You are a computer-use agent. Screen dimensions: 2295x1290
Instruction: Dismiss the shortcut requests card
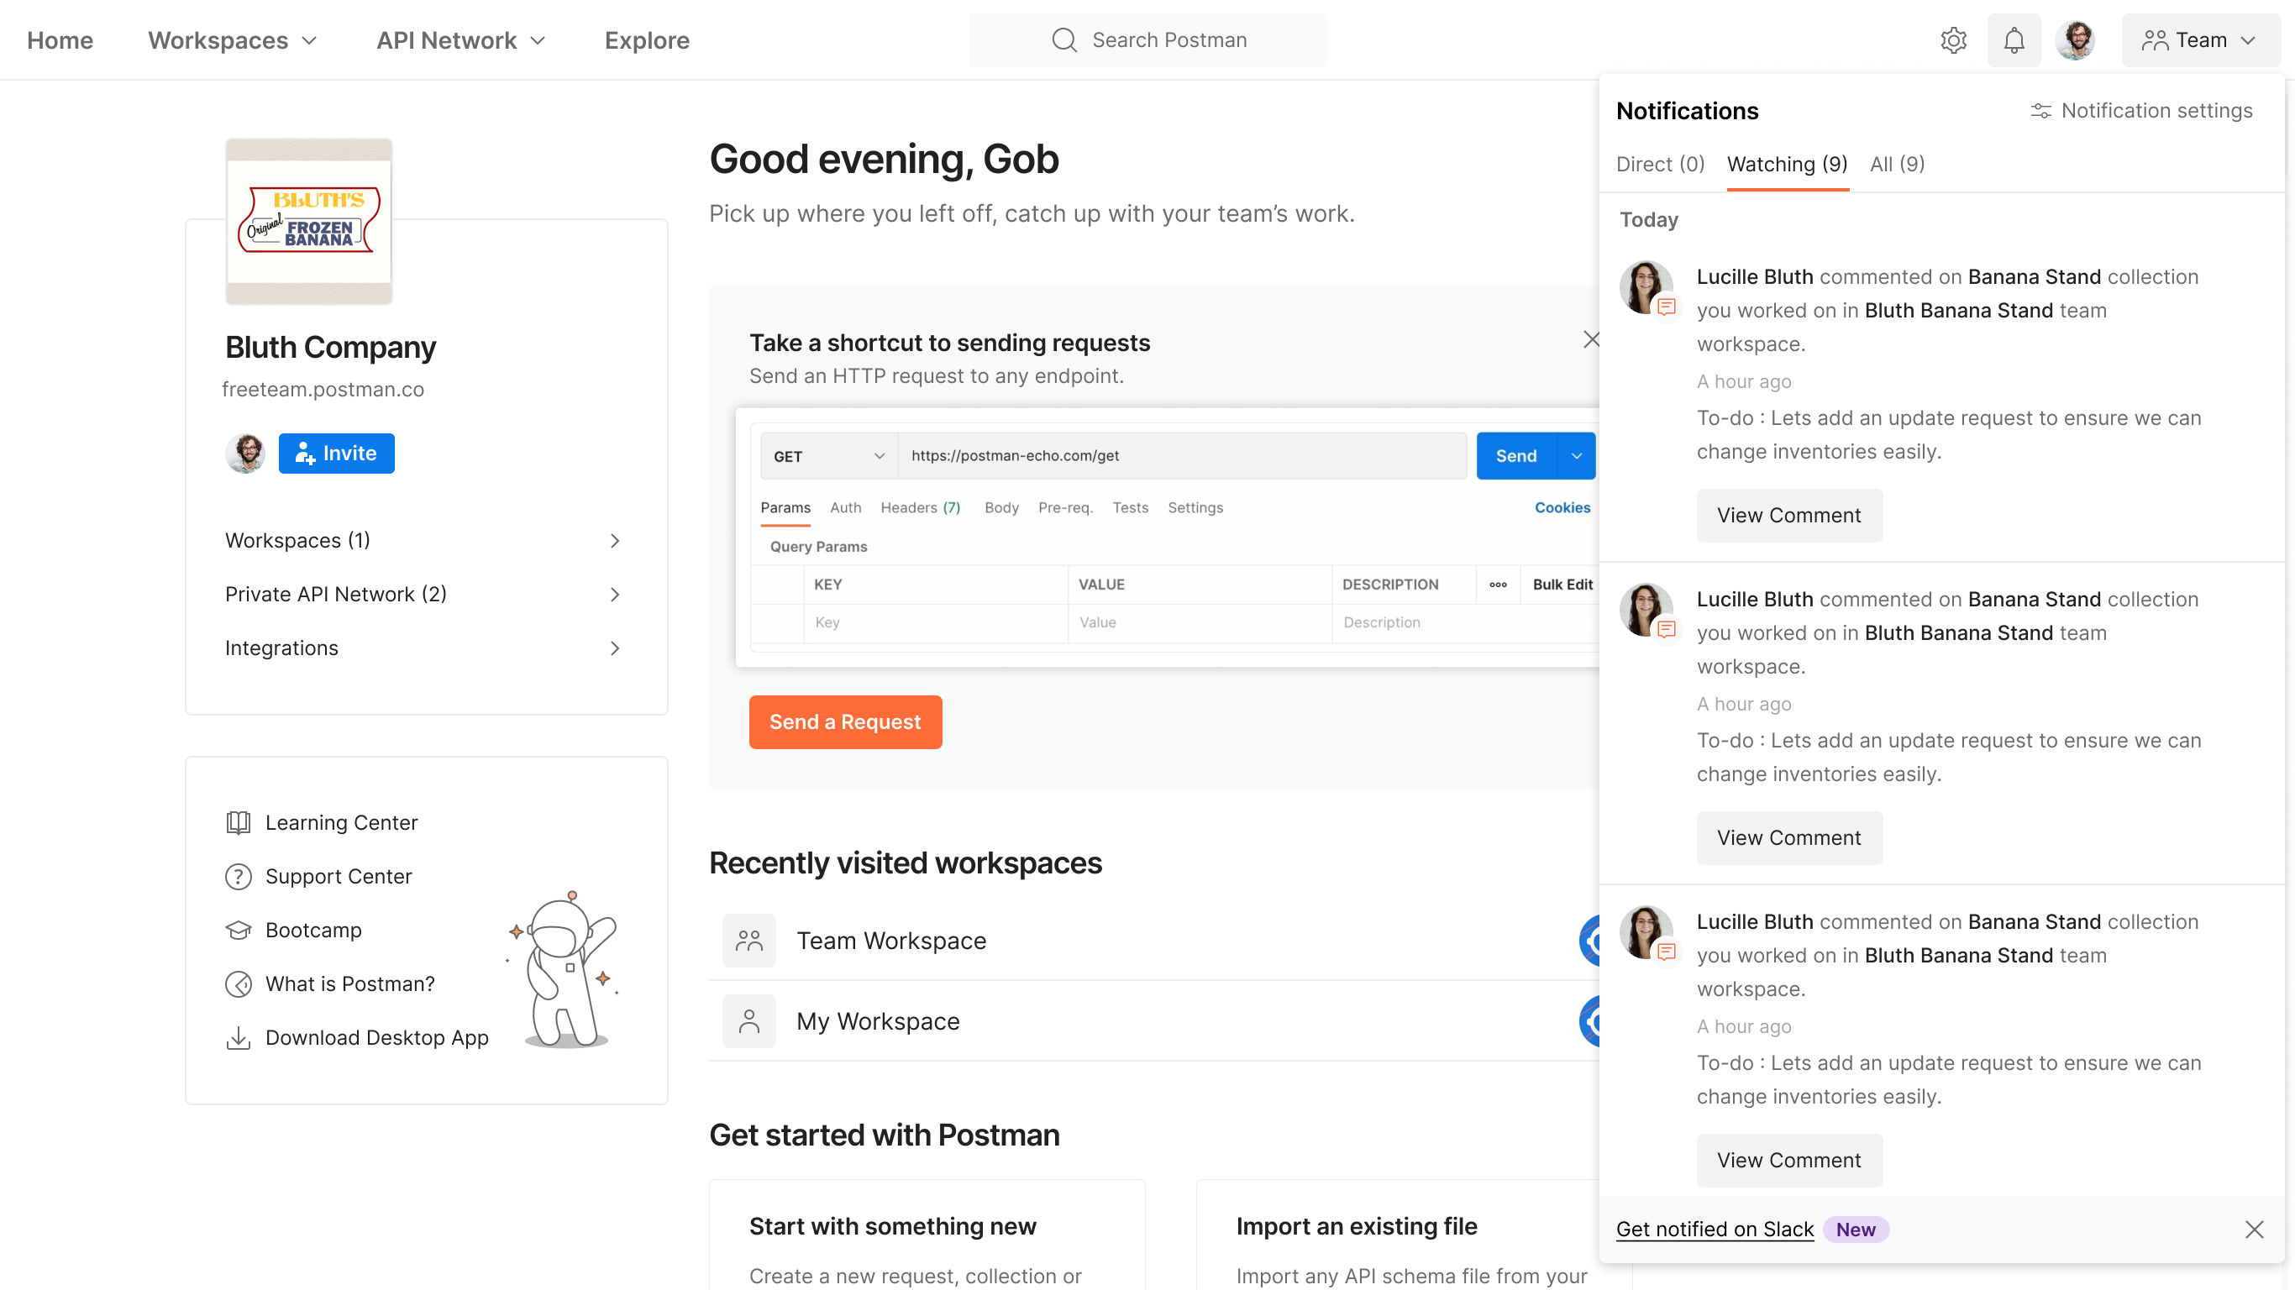pos(1591,339)
